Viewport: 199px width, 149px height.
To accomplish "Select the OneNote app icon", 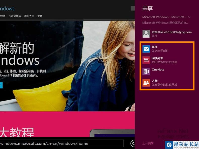I will 146,71.
